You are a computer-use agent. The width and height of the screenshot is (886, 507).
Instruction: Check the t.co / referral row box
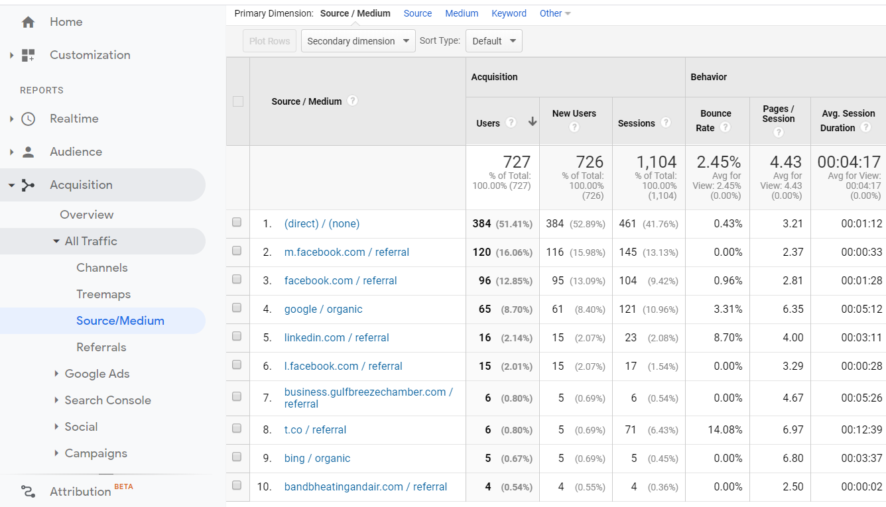[x=237, y=429]
